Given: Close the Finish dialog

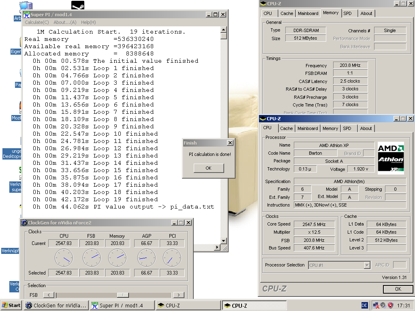Looking at the screenshot, I should coord(230,143).
